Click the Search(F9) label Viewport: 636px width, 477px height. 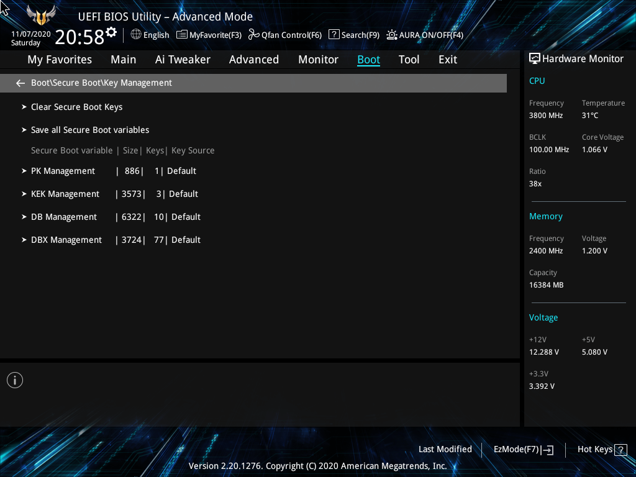tap(360, 35)
